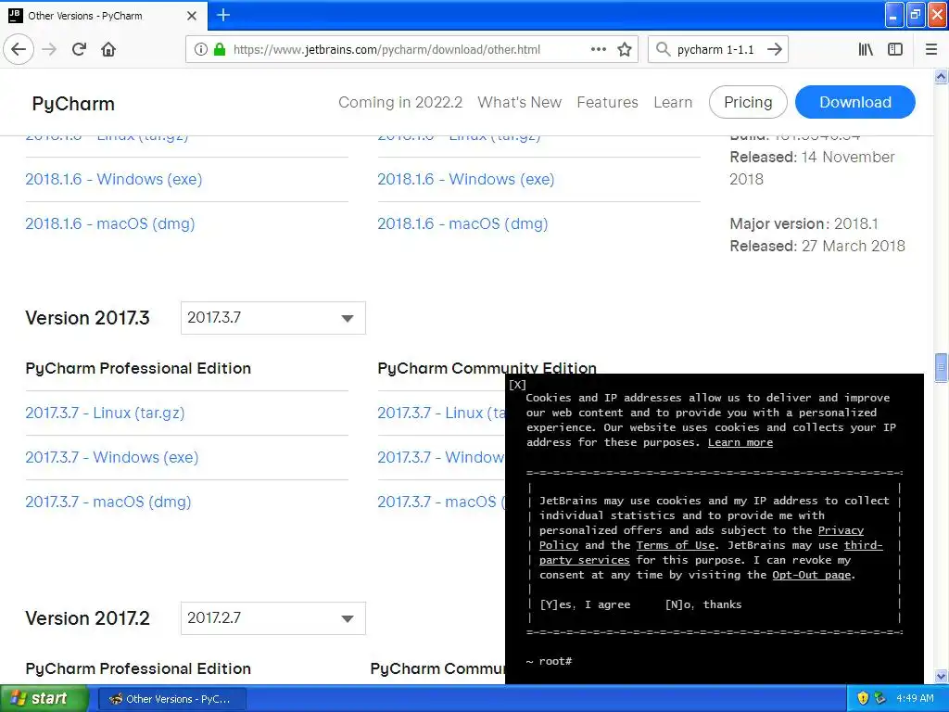Toggle the sidebar view icon
This screenshot has height=712, width=949.
[x=895, y=50]
